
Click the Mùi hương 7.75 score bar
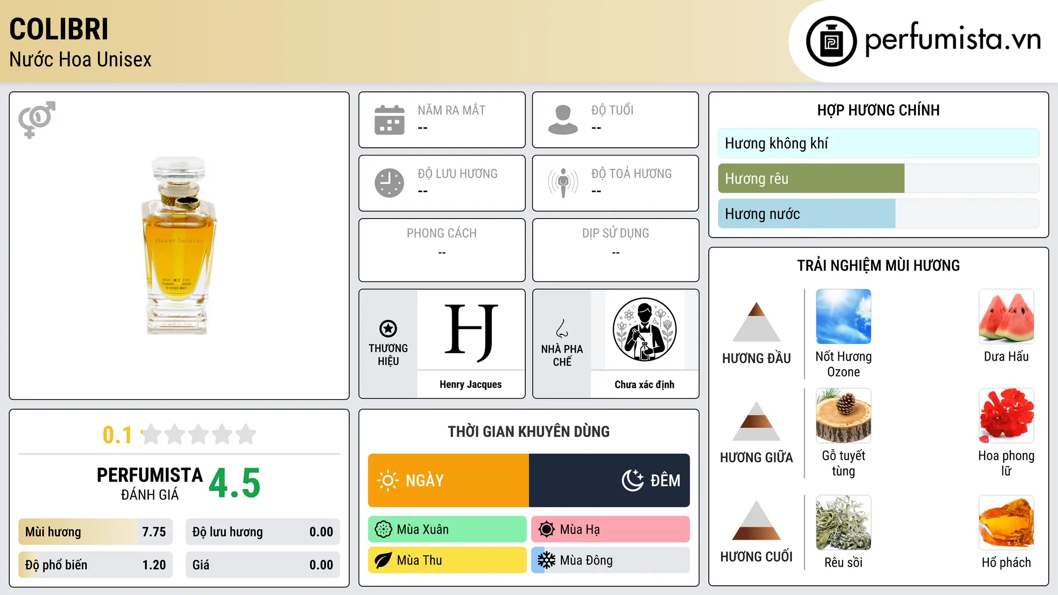click(96, 532)
